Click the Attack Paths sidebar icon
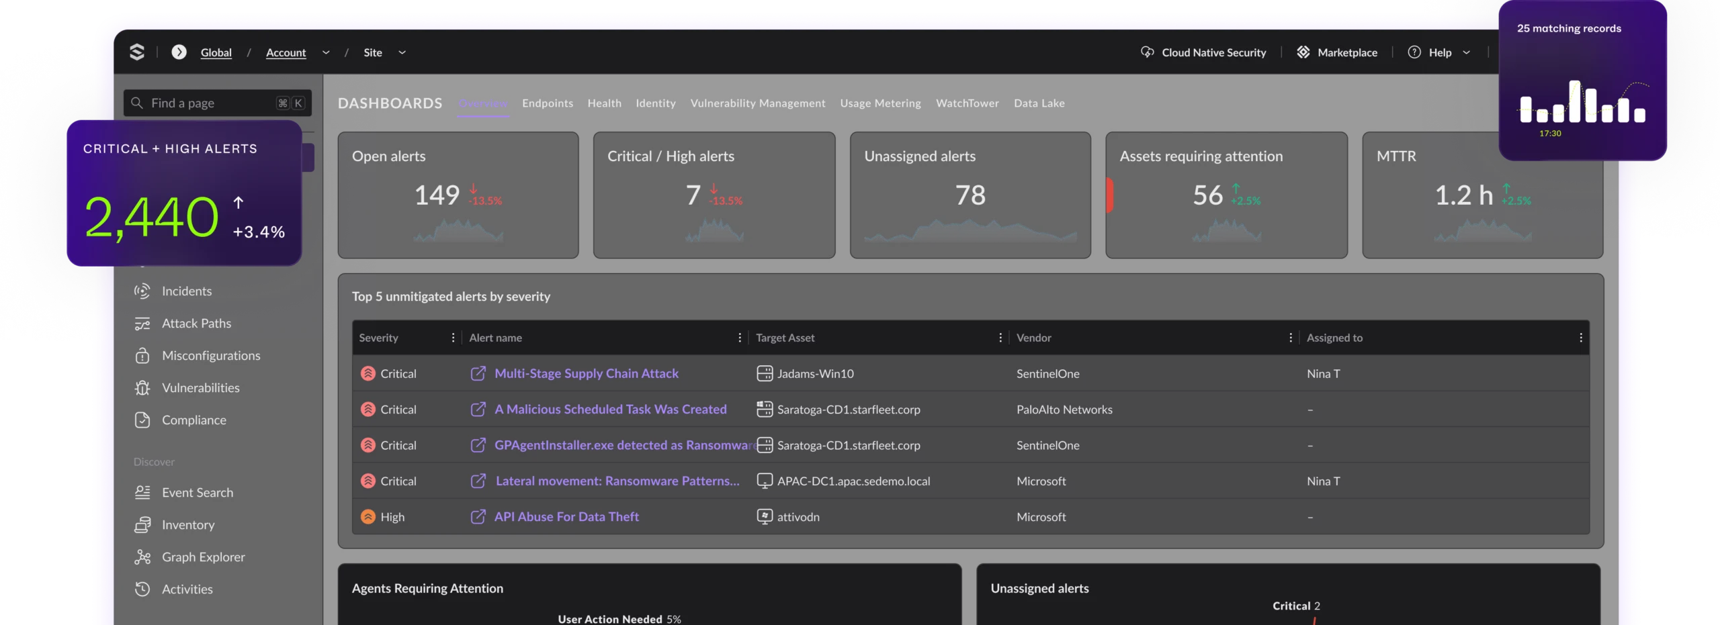Image resolution: width=1720 pixels, height=625 pixels. coord(142,323)
